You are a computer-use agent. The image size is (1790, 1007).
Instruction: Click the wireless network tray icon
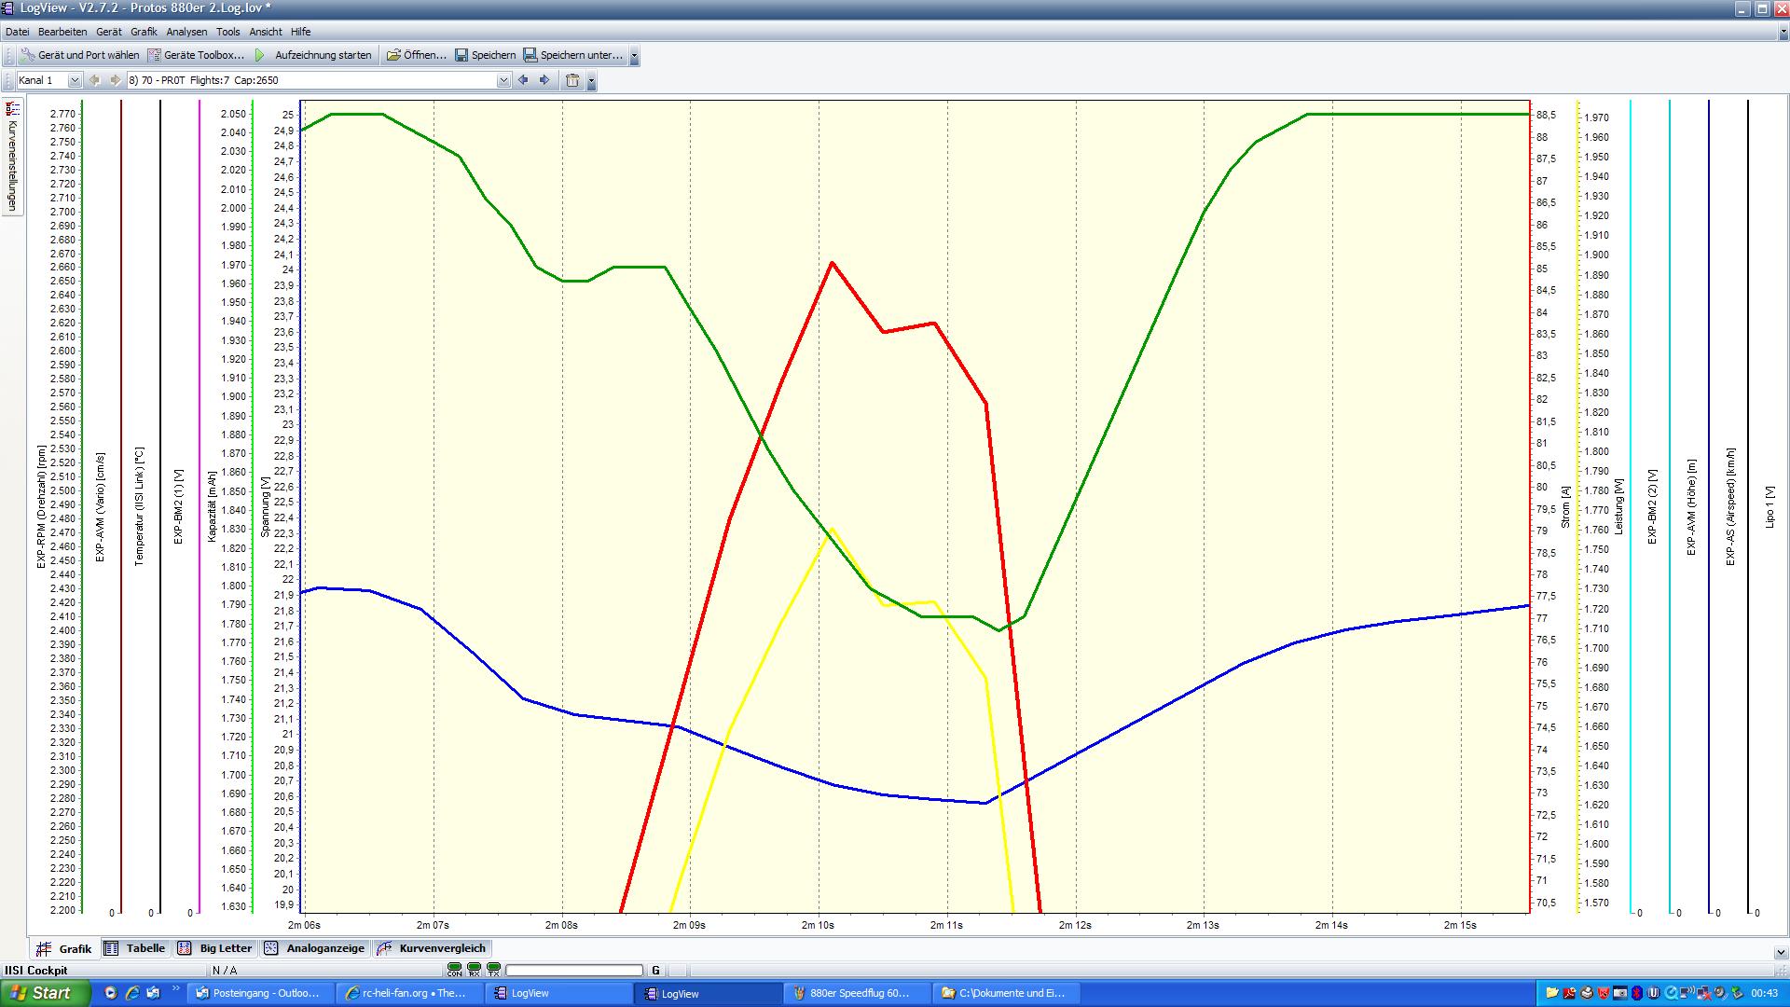(1687, 993)
